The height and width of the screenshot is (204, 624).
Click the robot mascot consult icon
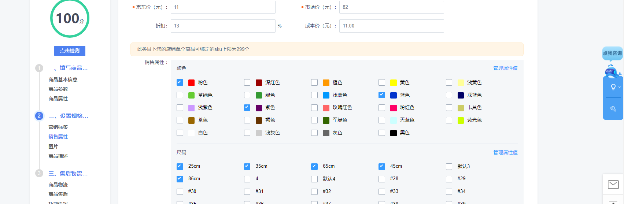coord(612,71)
